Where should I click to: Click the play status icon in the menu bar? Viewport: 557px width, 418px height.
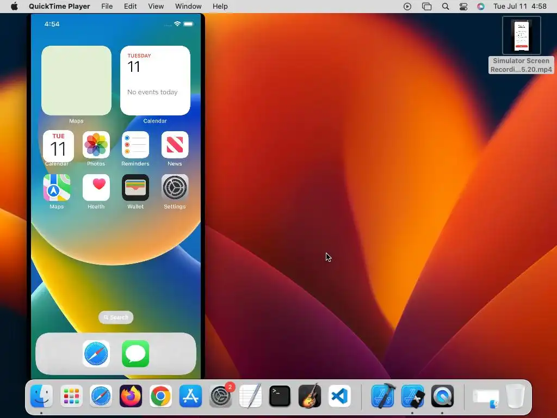coord(407,7)
